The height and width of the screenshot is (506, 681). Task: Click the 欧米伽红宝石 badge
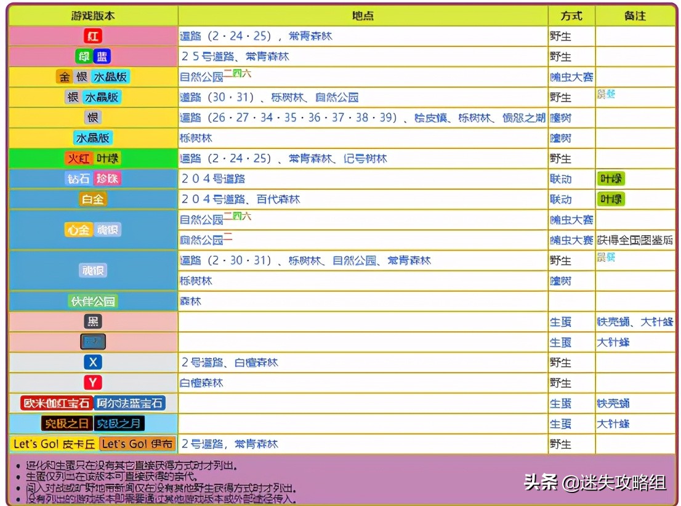[x=57, y=403]
